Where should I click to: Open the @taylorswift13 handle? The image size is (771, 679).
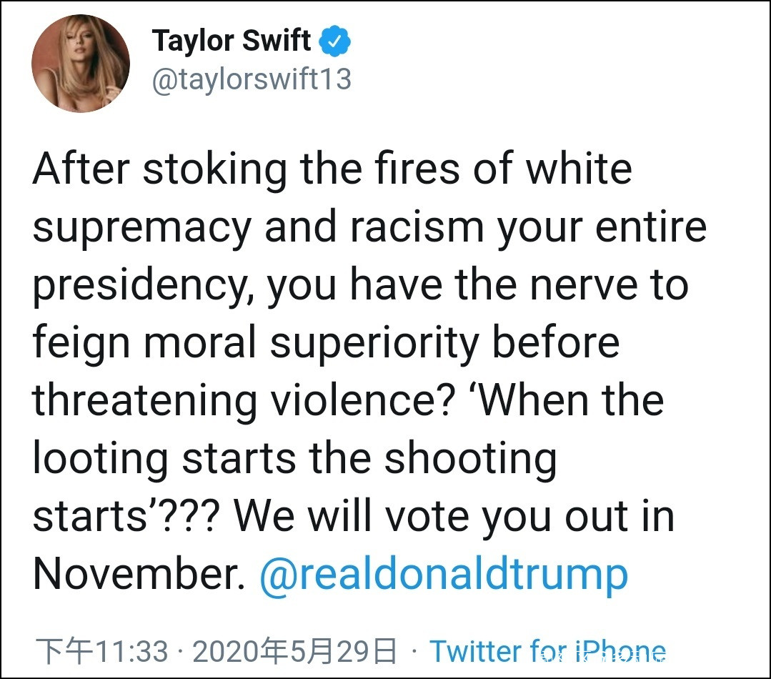coord(252,79)
